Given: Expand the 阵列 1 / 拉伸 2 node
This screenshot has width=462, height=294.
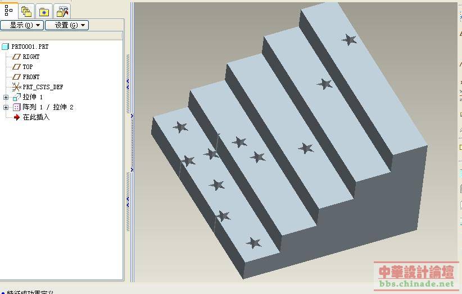Looking at the screenshot, I should point(6,107).
